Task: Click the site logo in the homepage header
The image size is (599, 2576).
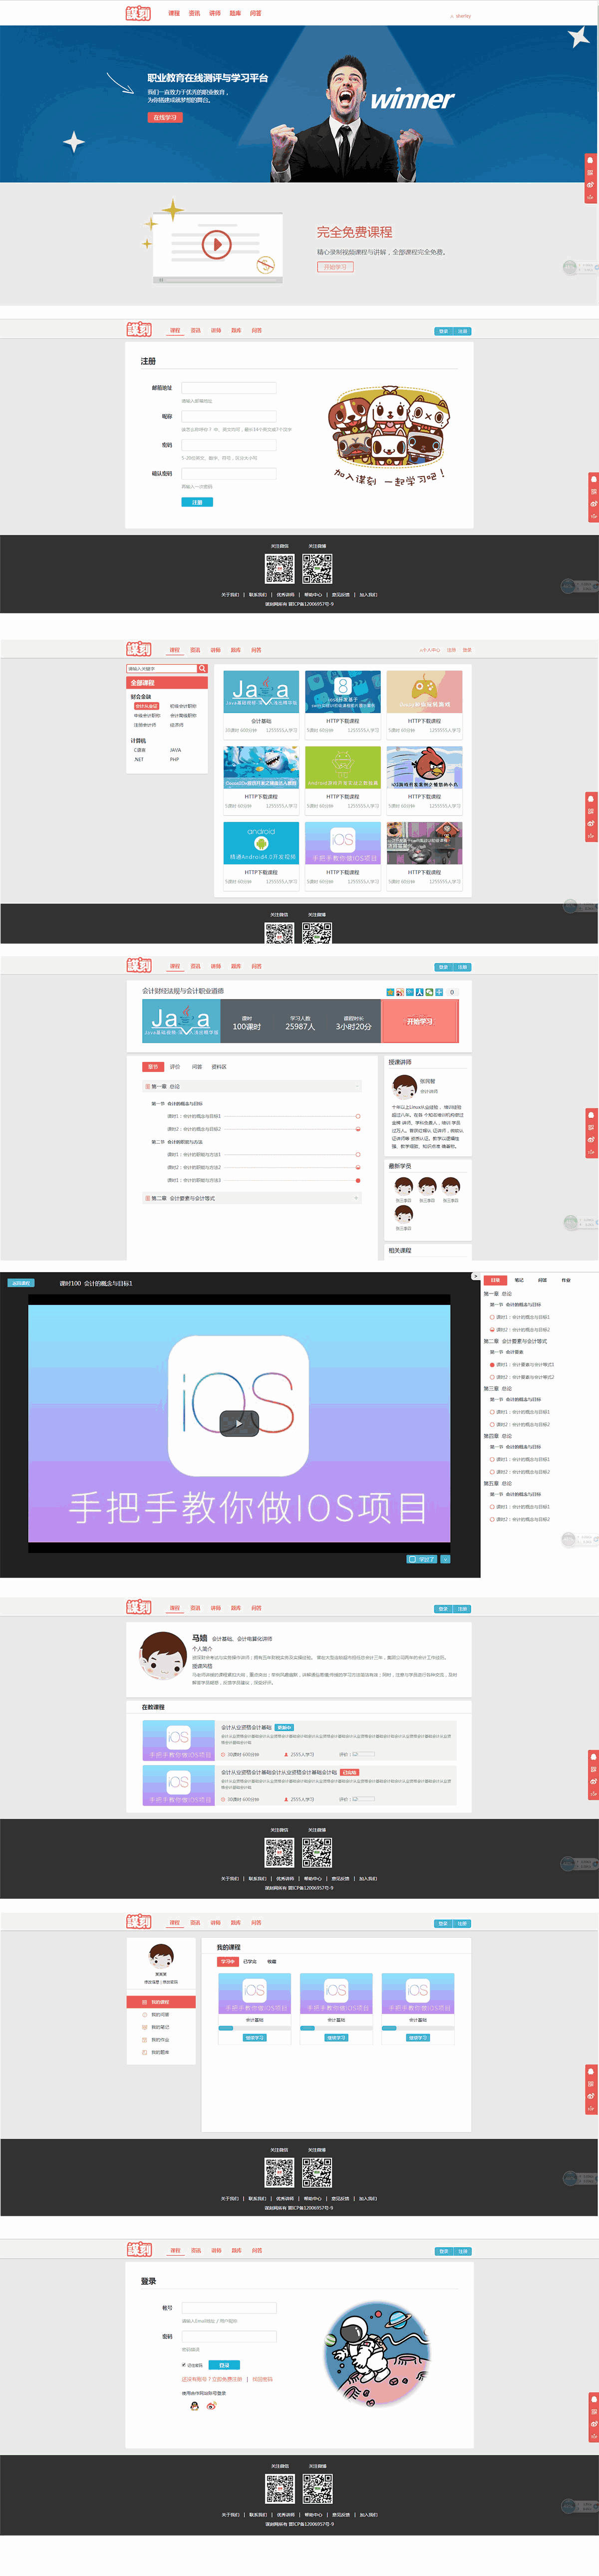Action: pyautogui.click(x=138, y=13)
